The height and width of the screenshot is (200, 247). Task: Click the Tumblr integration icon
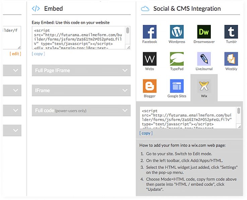231,32
